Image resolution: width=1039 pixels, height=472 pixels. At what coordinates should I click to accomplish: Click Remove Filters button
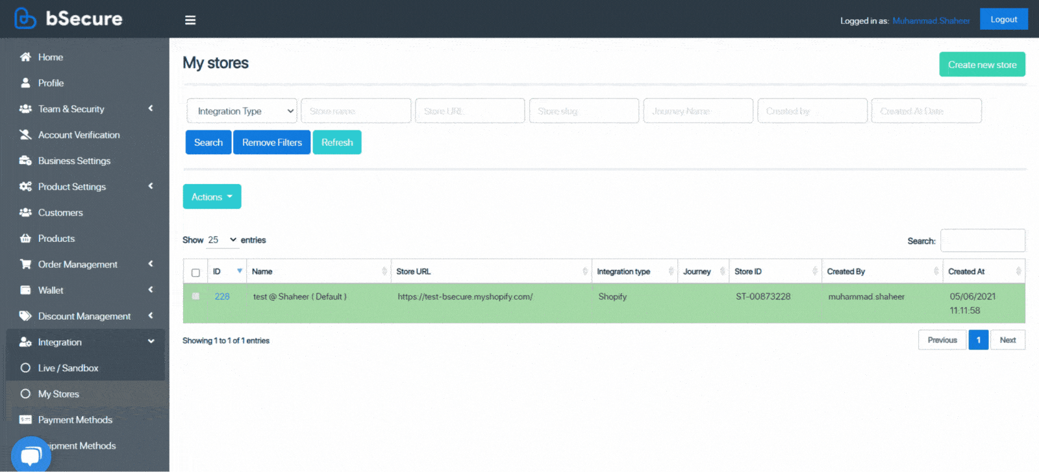click(x=272, y=143)
